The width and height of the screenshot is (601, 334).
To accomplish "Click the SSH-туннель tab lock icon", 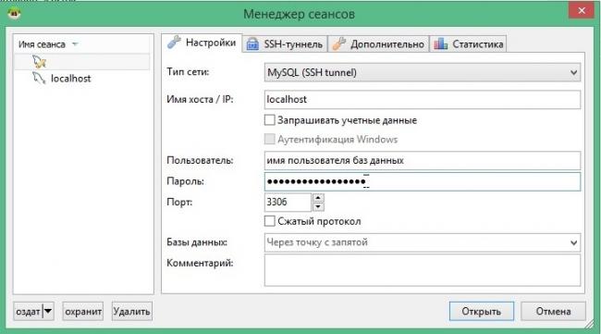I will 252,44.
